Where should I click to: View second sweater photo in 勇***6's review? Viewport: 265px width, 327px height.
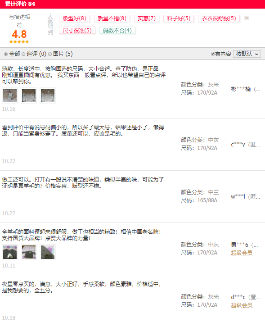29,252
